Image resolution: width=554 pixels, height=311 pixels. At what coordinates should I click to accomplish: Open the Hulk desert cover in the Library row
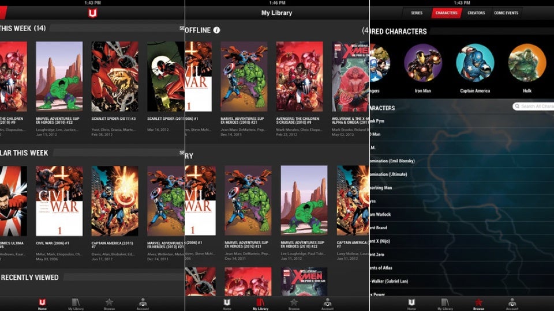pyautogui.click(x=304, y=200)
